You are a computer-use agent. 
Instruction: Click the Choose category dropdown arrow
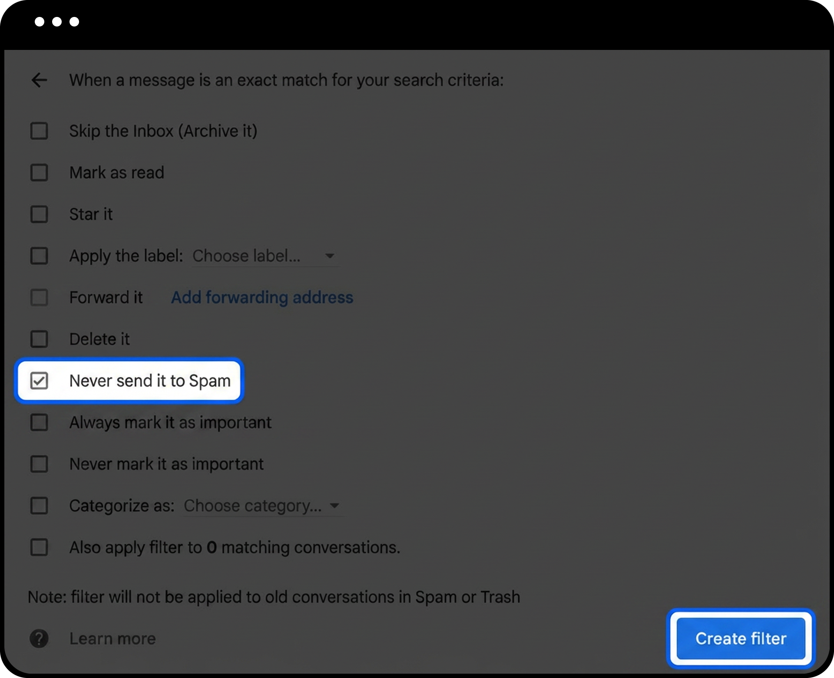pos(334,506)
